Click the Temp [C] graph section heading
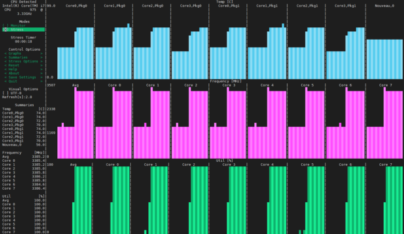Image resolution: width=404 pixels, height=234 pixels. tap(224, 2)
